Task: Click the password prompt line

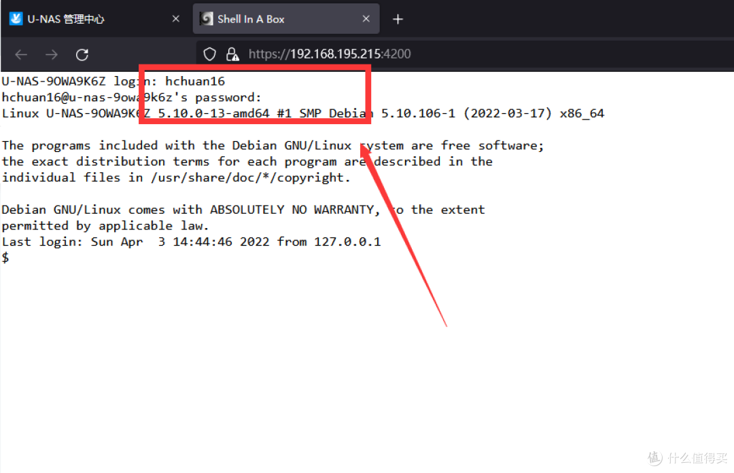Action: [x=131, y=97]
